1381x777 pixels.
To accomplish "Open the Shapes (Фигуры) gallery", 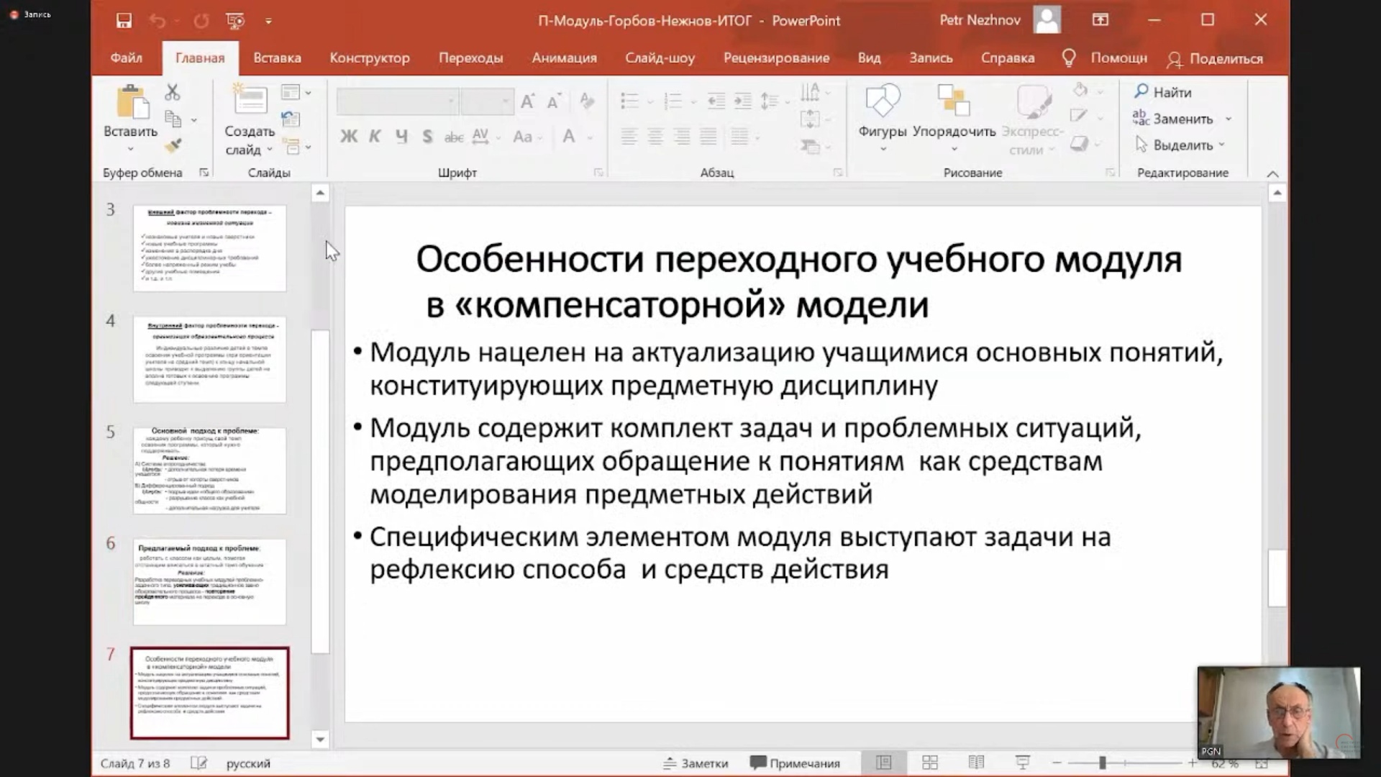I will coord(882,108).
